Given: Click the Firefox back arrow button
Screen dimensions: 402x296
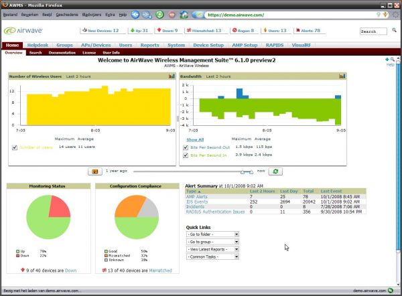Looking at the screenshot, I should 135,15.
